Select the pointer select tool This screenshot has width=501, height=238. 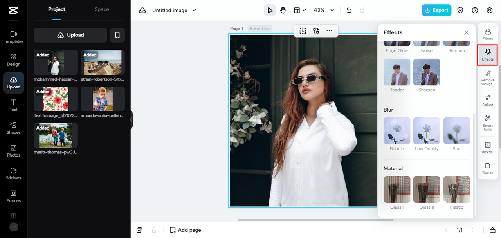[x=270, y=10]
